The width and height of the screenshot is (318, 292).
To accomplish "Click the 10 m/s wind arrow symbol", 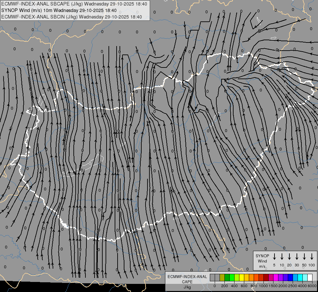I will (282, 257).
